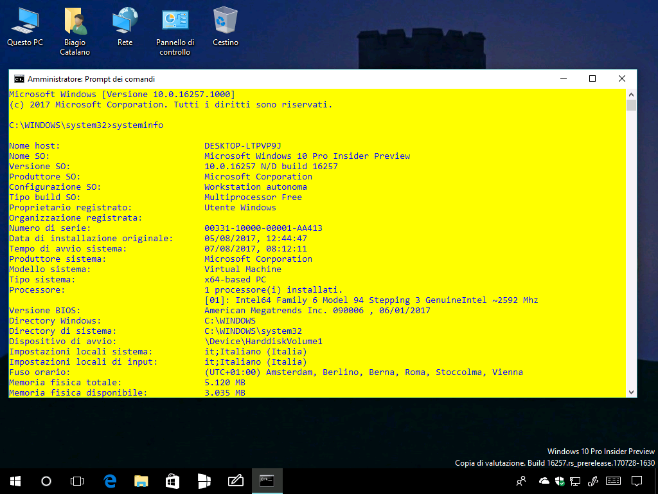Viewport: 658px width, 494px height.
Task: Click the value 'C:\WINDOWS\system32' under Directory di sistema
Action: pos(253,331)
